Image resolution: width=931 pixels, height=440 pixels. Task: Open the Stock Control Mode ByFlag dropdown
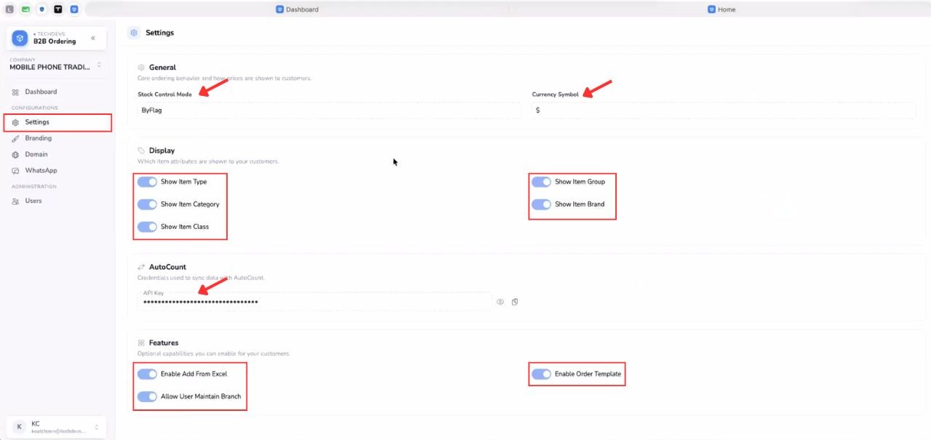[x=329, y=111]
